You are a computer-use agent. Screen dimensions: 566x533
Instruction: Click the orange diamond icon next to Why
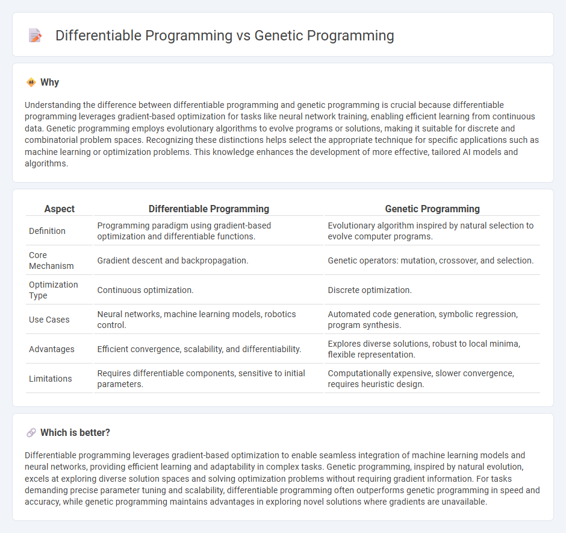click(x=31, y=83)
